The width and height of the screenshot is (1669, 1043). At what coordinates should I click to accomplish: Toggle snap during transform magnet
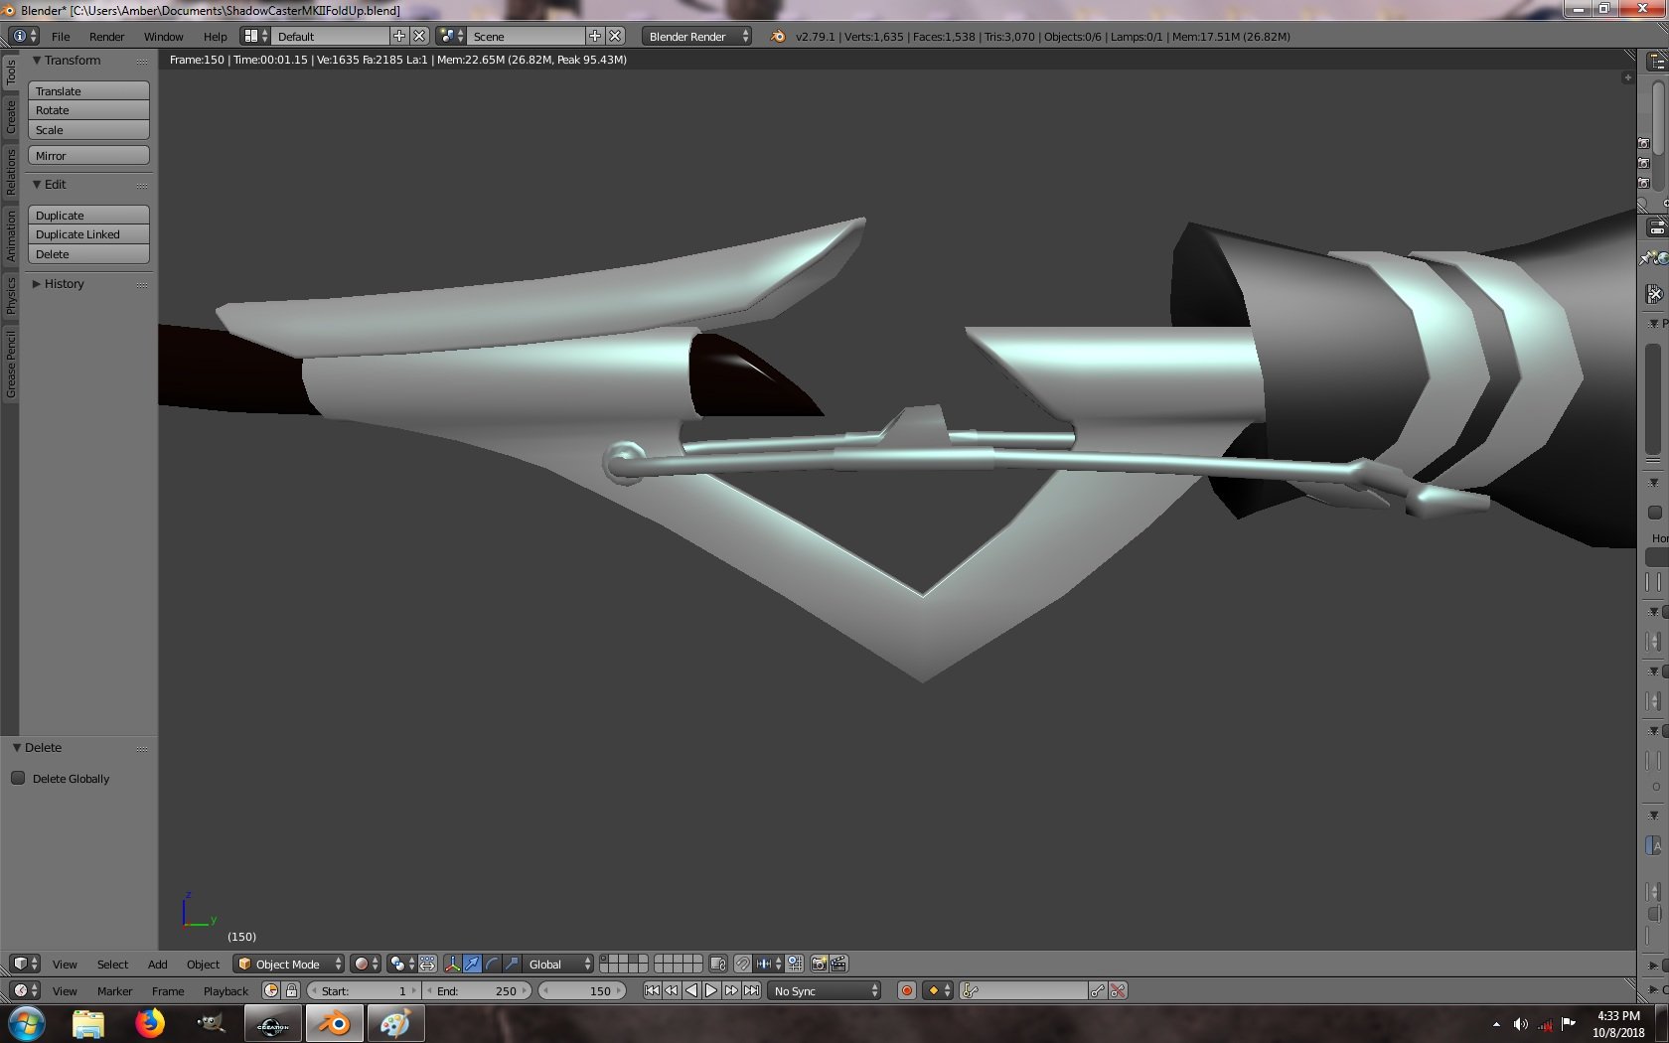coord(742,964)
